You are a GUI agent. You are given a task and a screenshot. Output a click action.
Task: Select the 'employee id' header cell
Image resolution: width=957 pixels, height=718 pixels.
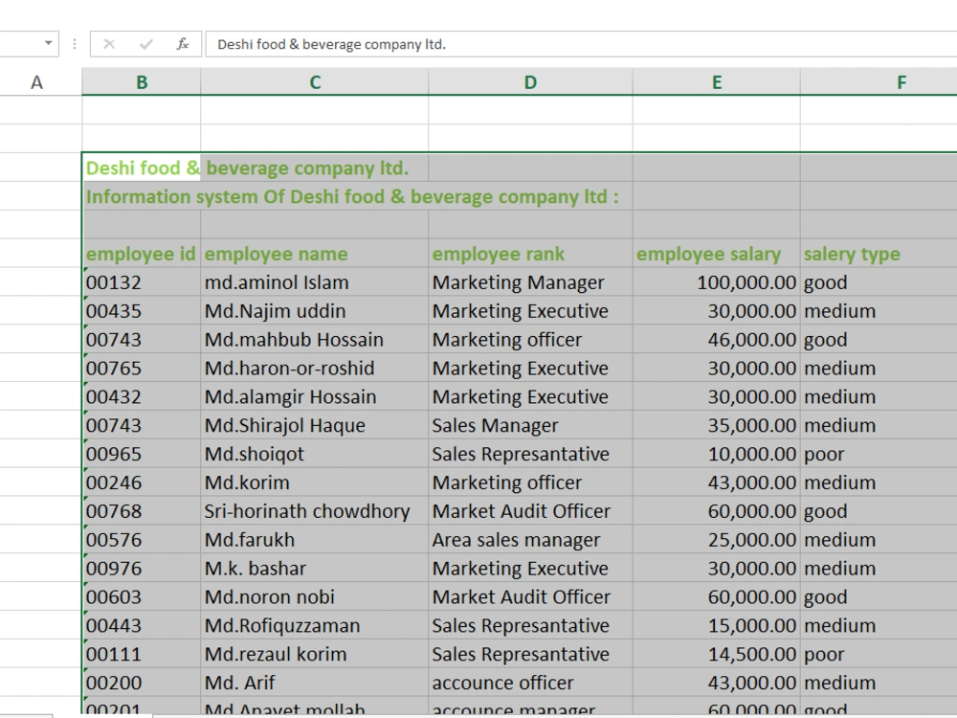[142, 254]
